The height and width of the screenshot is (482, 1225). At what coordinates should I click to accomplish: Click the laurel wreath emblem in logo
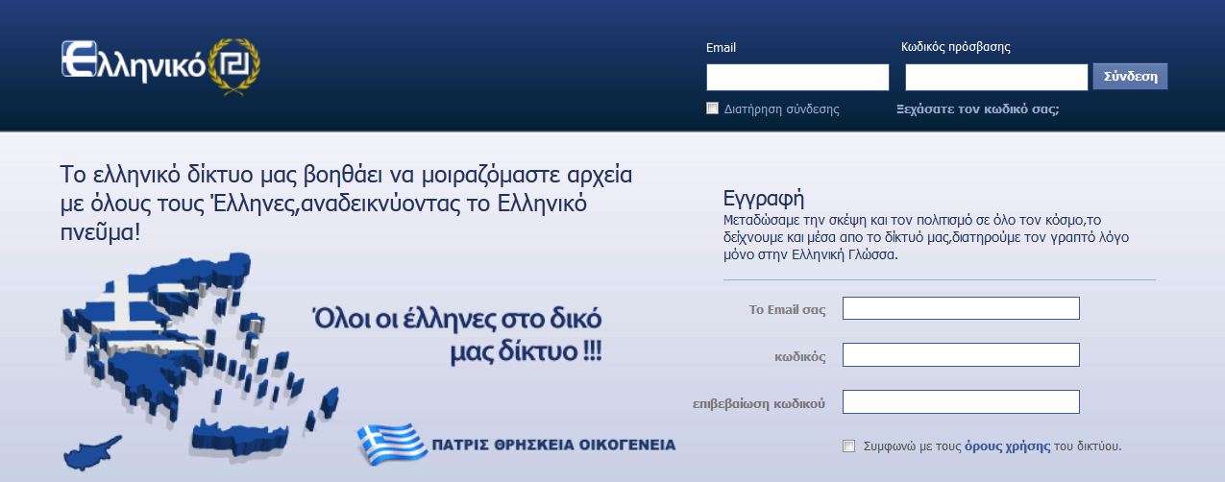[x=234, y=66]
